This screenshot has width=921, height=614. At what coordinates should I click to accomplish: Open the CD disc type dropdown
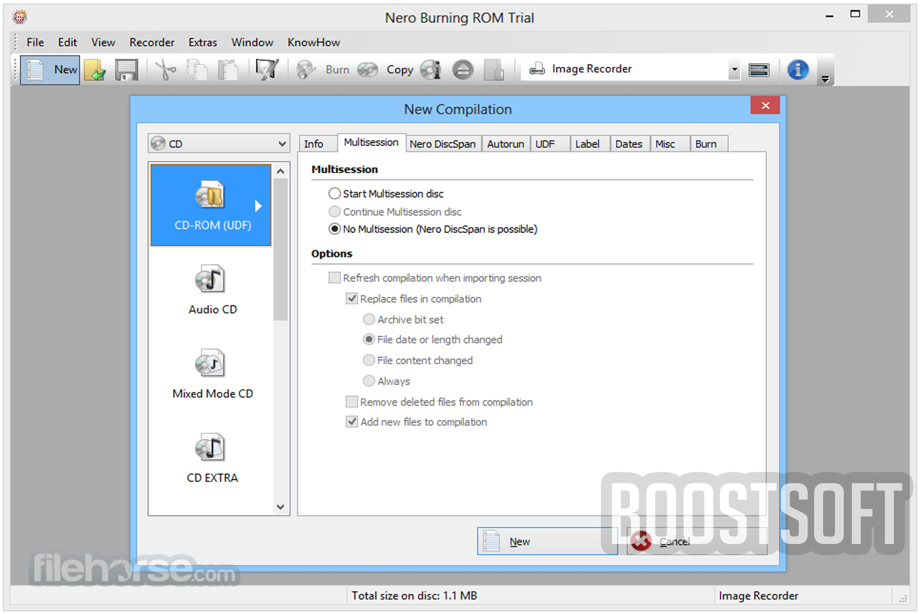pos(219,144)
